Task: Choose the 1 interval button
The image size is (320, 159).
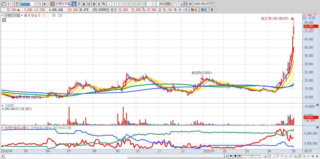Action: click(x=109, y=4)
